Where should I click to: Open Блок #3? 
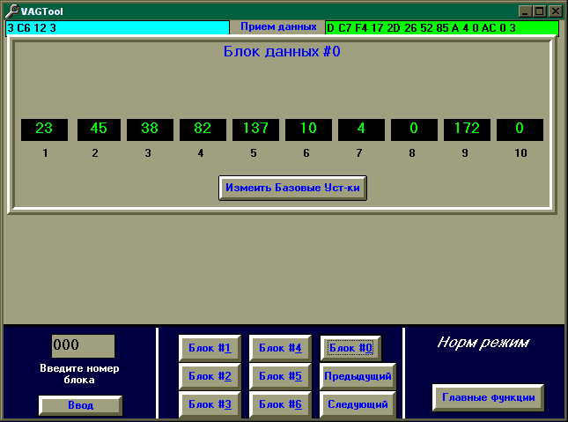coord(210,404)
